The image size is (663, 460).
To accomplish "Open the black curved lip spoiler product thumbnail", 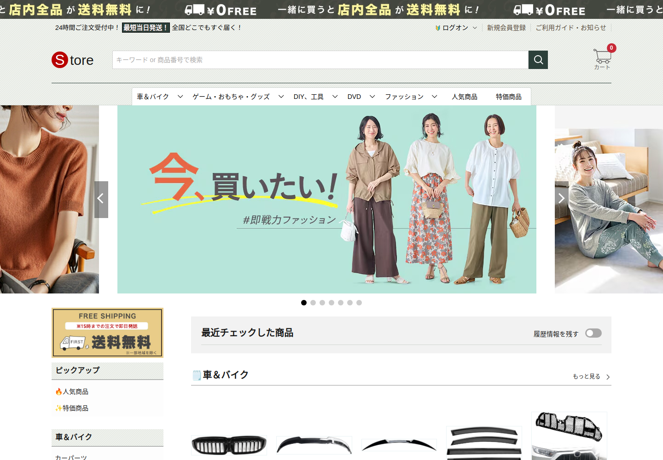I will (314, 445).
